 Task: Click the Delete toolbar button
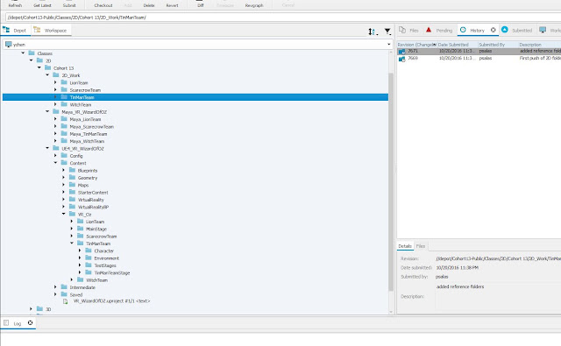[149, 4]
